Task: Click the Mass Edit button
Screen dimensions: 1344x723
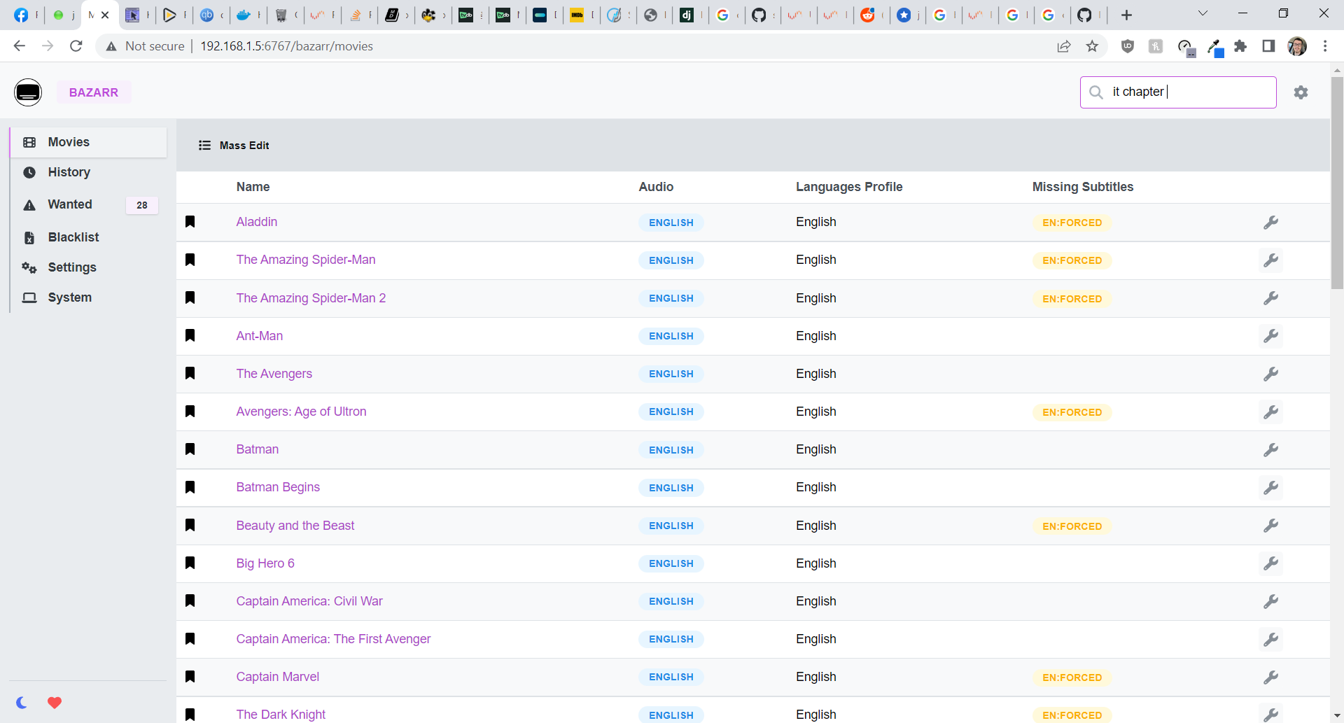Action: tap(234, 145)
